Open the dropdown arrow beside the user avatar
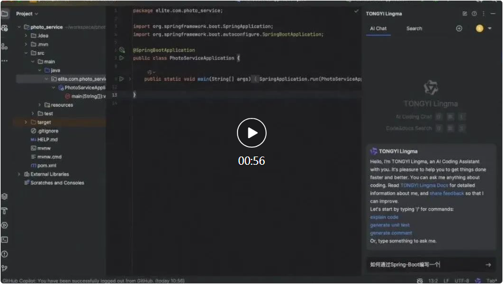Screen dimensions: 503x284 pyautogui.click(x=489, y=28)
